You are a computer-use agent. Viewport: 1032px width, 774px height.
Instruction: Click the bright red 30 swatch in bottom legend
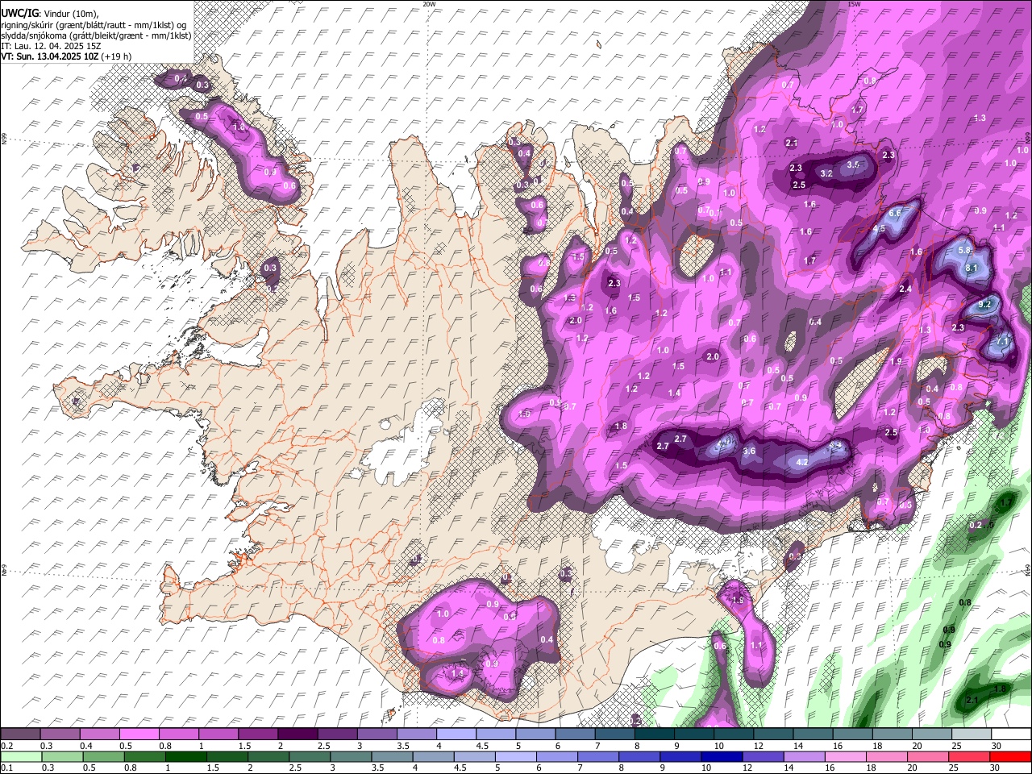1010,756
